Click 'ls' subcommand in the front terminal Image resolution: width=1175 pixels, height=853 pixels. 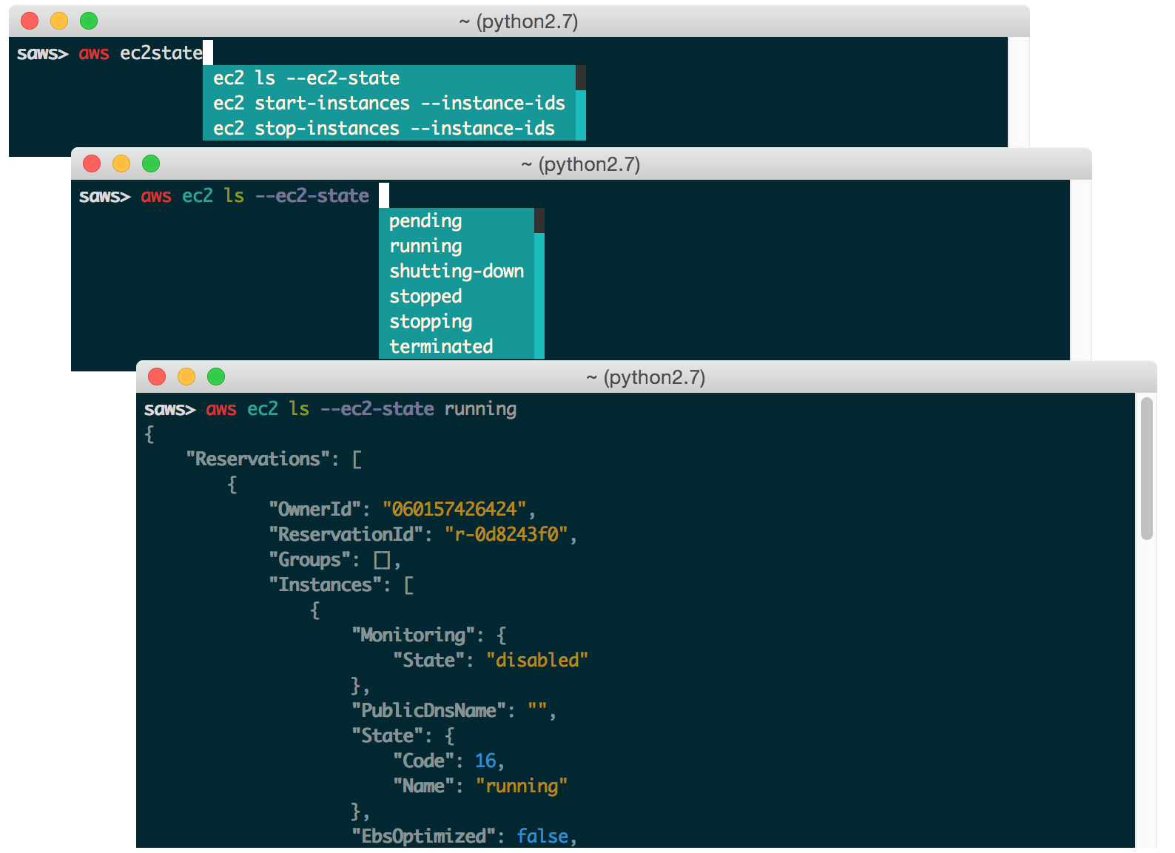point(299,409)
